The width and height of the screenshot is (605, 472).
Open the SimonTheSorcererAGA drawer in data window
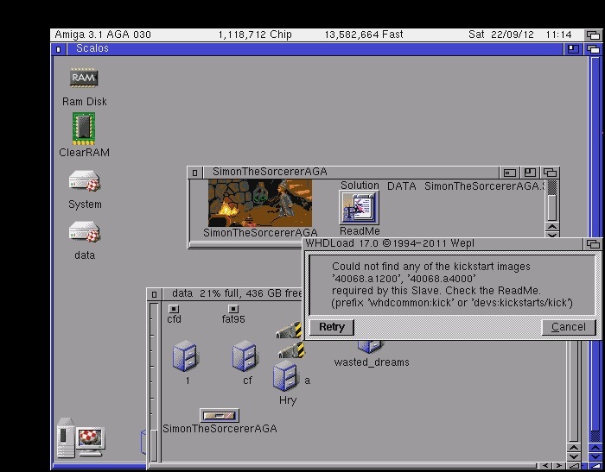pyautogui.click(x=219, y=416)
